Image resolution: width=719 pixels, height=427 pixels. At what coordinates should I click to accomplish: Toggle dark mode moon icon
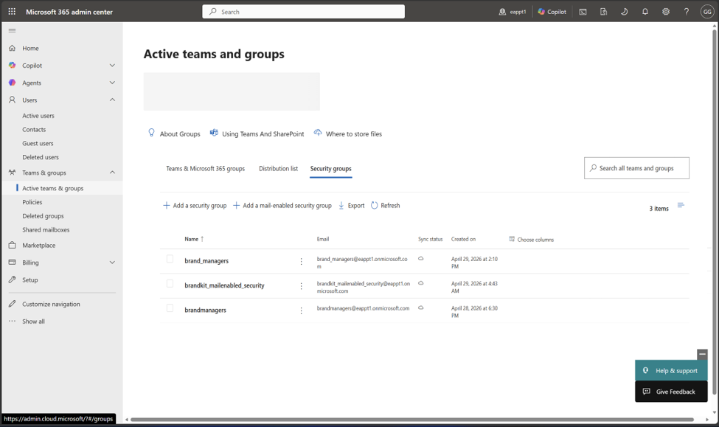(x=624, y=12)
